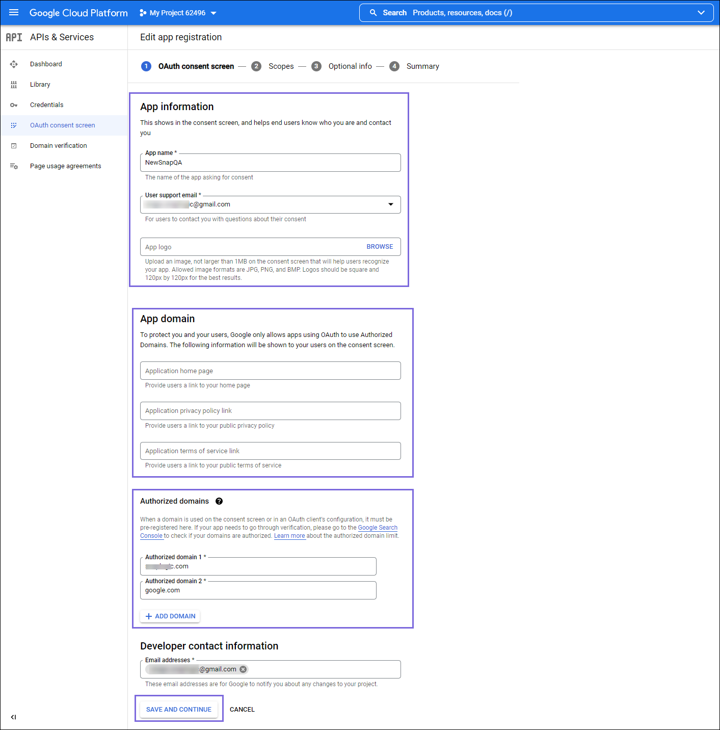This screenshot has height=730, width=720.
Task: Go to step 3 Optional info
Action: click(x=342, y=66)
